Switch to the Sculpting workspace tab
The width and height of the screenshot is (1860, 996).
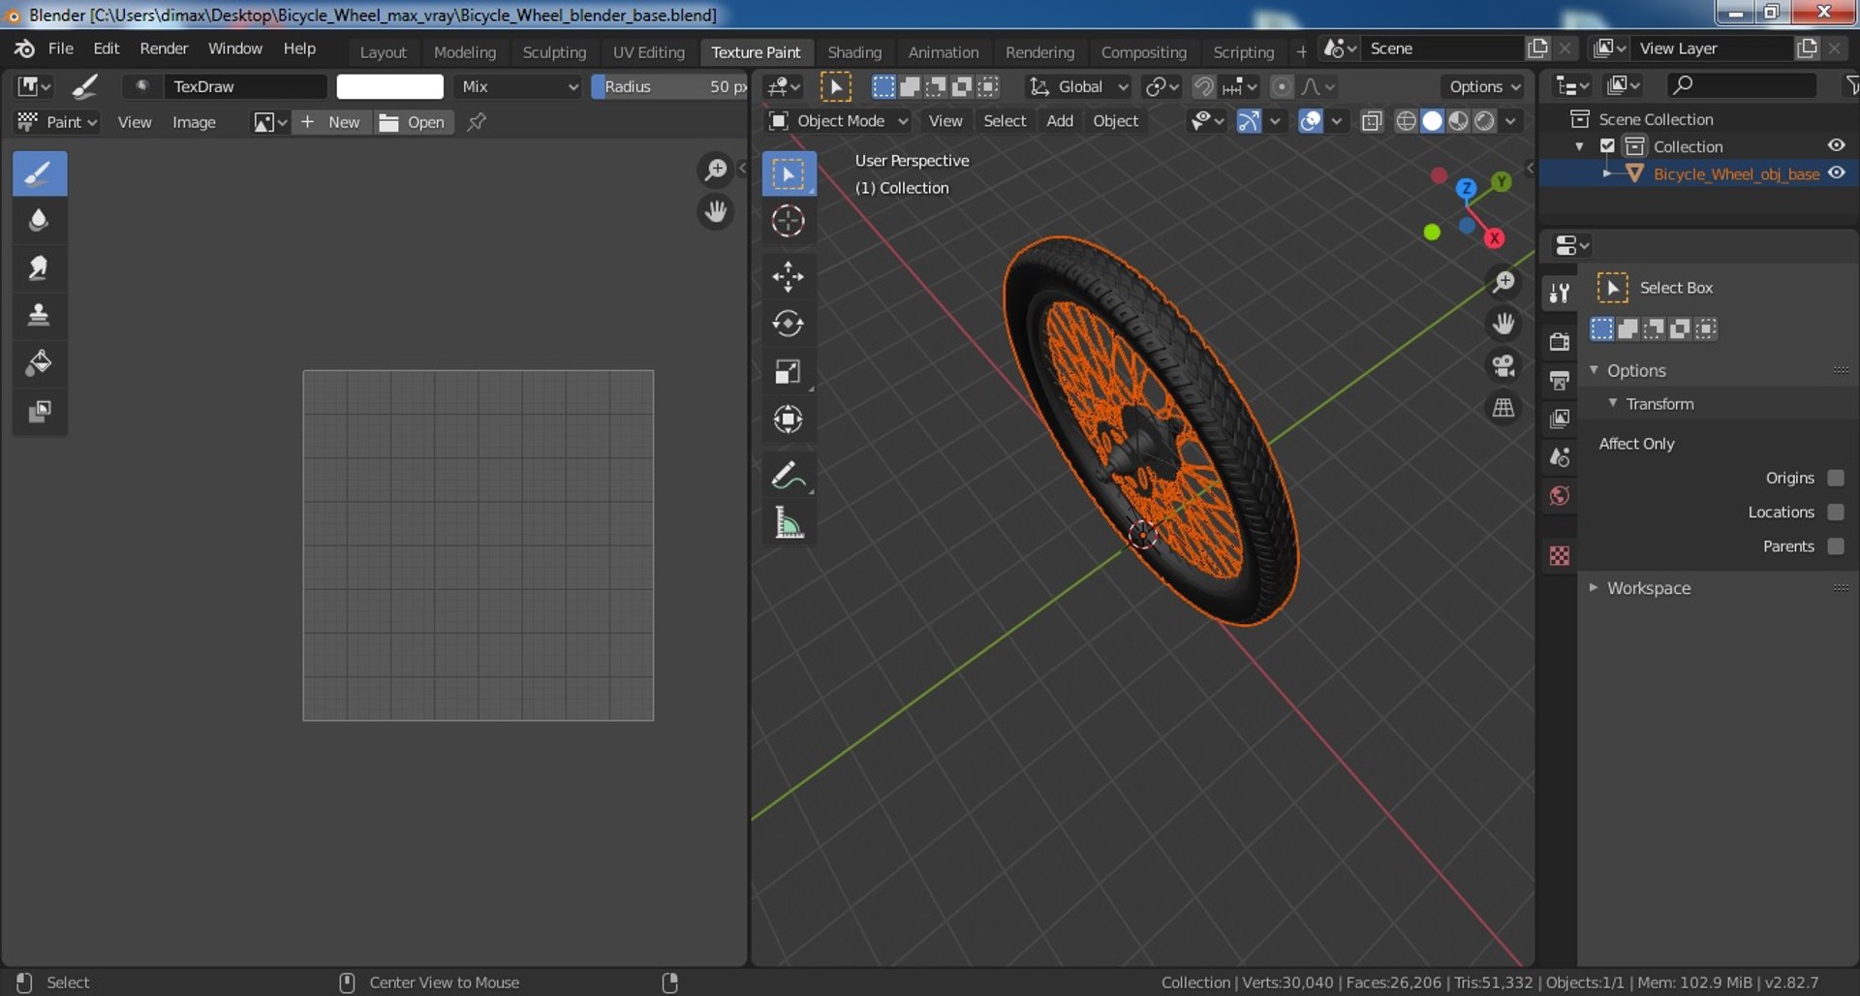tap(554, 52)
